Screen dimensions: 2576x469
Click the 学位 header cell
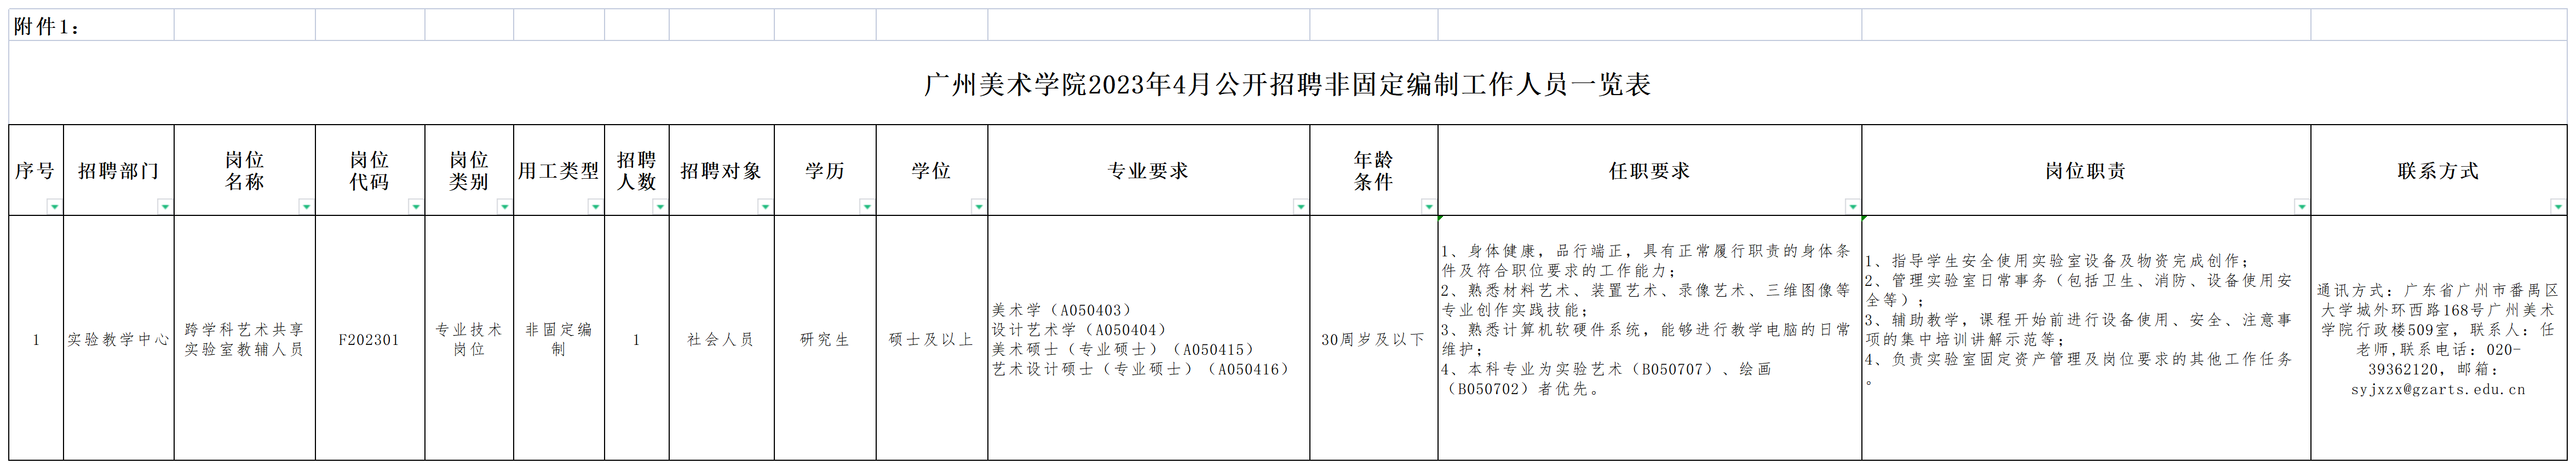[932, 171]
